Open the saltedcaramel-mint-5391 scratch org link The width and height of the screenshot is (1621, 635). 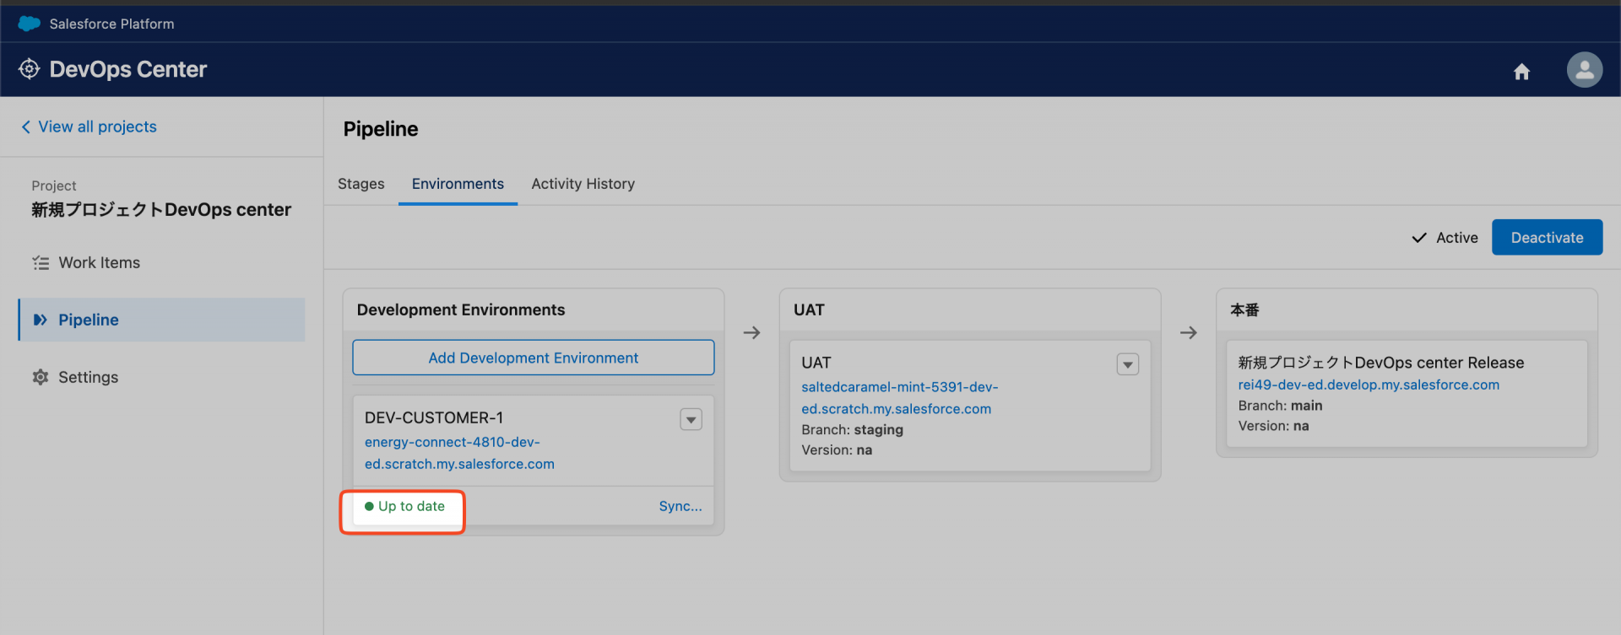coord(899,398)
